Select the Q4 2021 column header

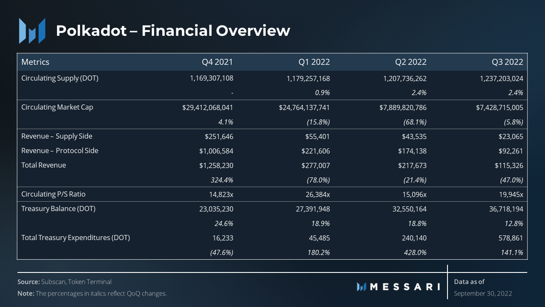pos(217,62)
